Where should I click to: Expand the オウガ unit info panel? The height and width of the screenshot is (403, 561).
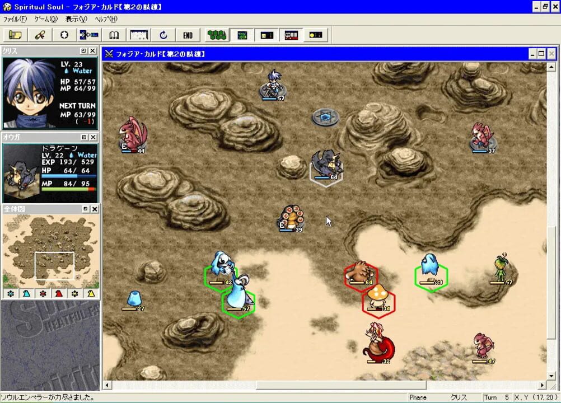[x=84, y=137]
